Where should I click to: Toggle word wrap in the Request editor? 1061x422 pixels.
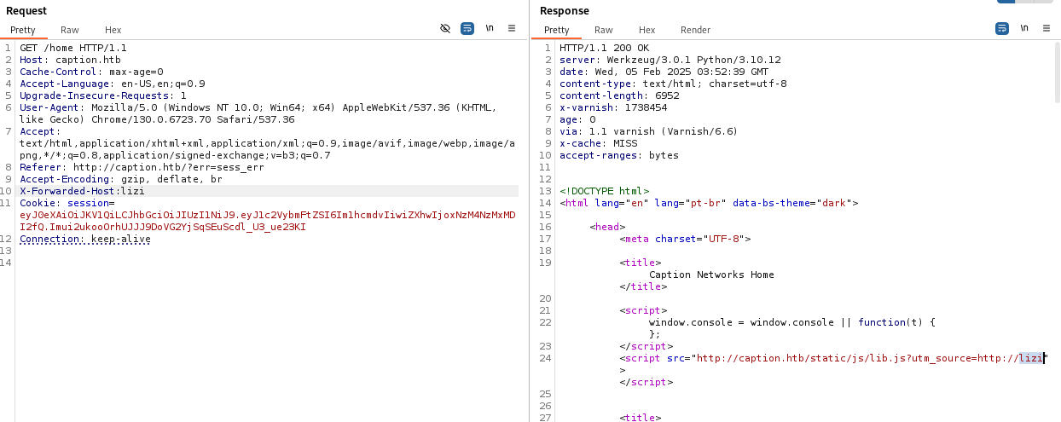[467, 28]
